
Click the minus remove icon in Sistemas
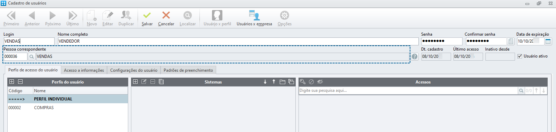153,82
